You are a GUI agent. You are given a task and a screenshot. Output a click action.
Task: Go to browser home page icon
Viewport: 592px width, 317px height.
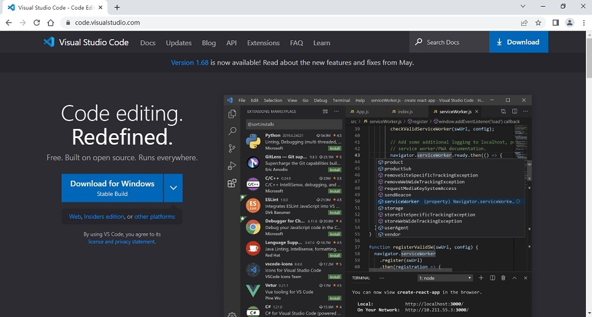[x=51, y=22]
